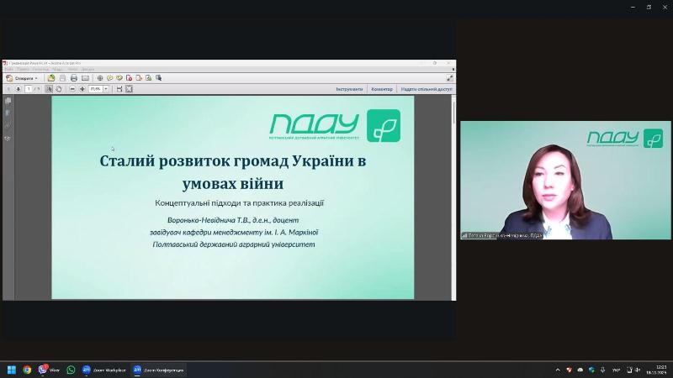673x378 pixels.
Task: Click the volume speaker icon in tray
Action: (638, 370)
